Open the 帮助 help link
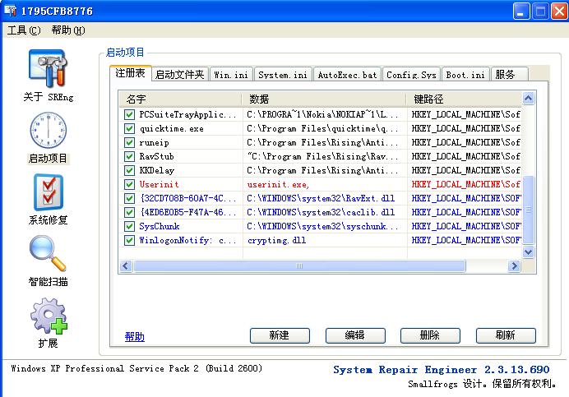 click(135, 336)
